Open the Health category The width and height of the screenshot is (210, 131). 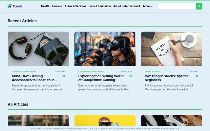(45, 6)
